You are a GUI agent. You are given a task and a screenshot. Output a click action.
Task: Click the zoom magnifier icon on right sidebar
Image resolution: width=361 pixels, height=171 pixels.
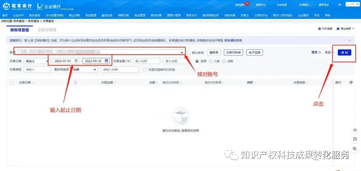pyautogui.click(x=355, y=149)
